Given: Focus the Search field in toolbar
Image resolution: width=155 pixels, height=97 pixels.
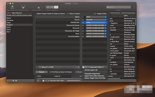Looking at the screenshot, I should (x=118, y=7).
